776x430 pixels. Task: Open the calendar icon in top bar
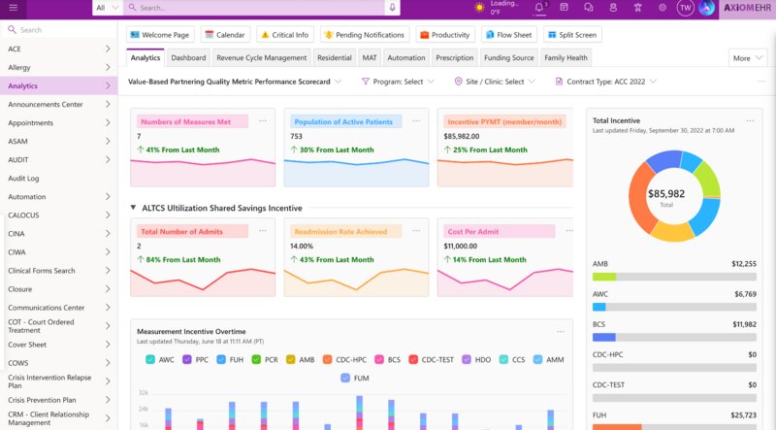tap(564, 8)
